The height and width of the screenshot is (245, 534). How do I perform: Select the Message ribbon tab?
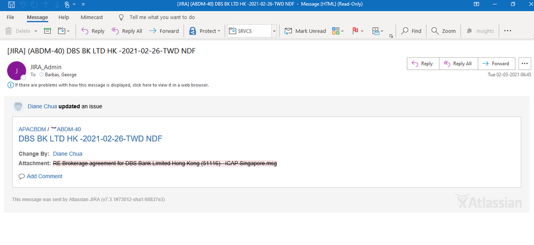coord(37,17)
